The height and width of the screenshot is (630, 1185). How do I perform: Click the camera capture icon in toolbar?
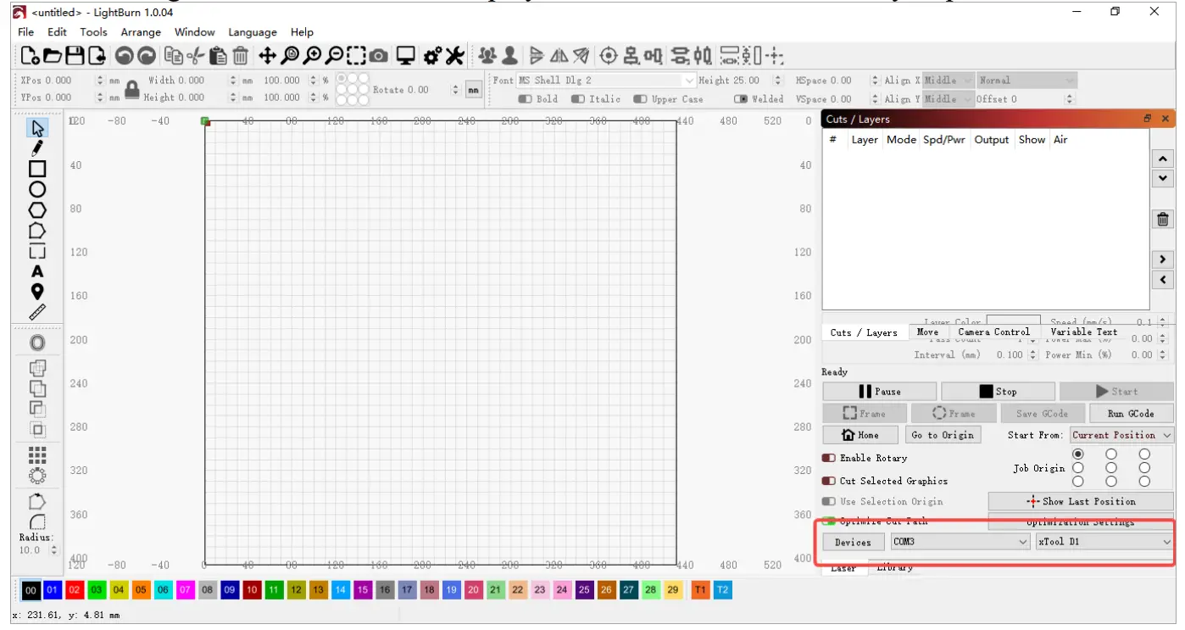pyautogui.click(x=379, y=56)
